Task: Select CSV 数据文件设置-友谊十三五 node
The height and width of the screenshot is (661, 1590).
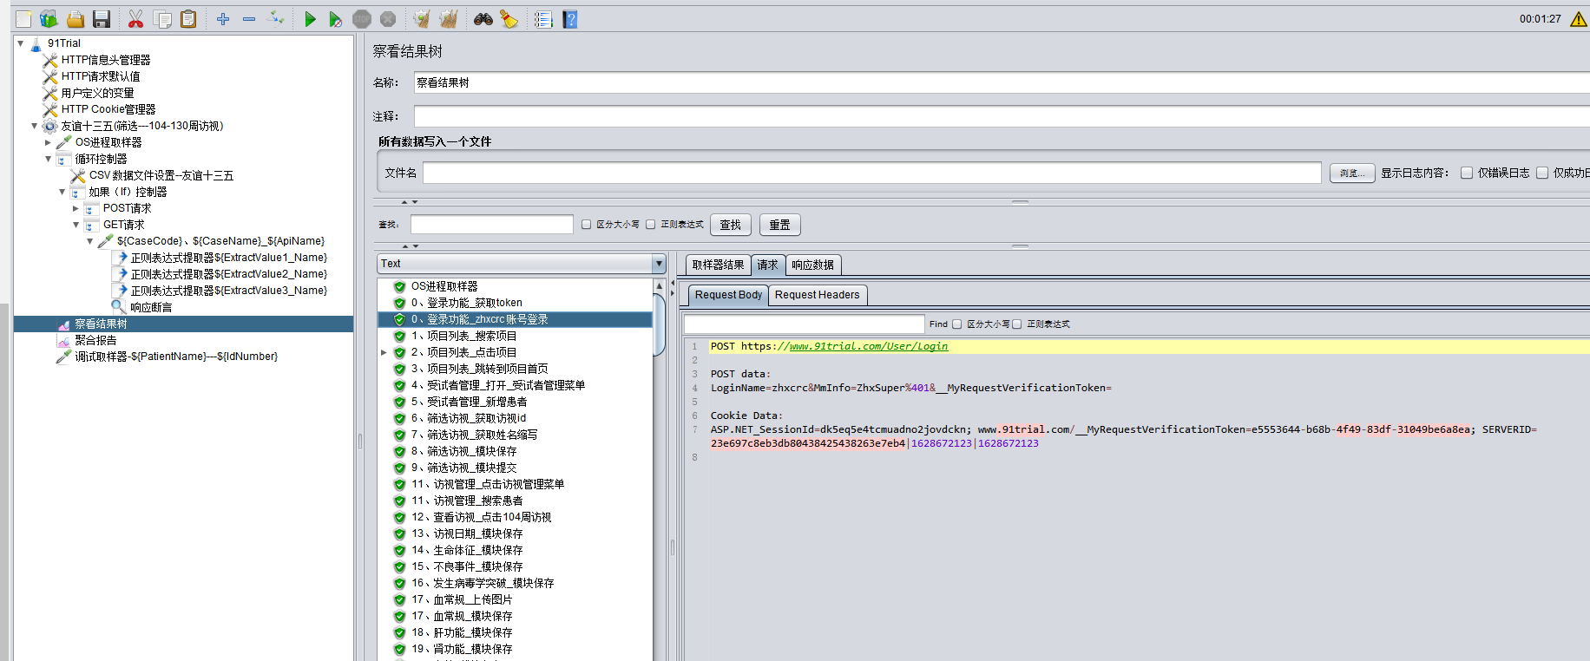Action: click(161, 175)
